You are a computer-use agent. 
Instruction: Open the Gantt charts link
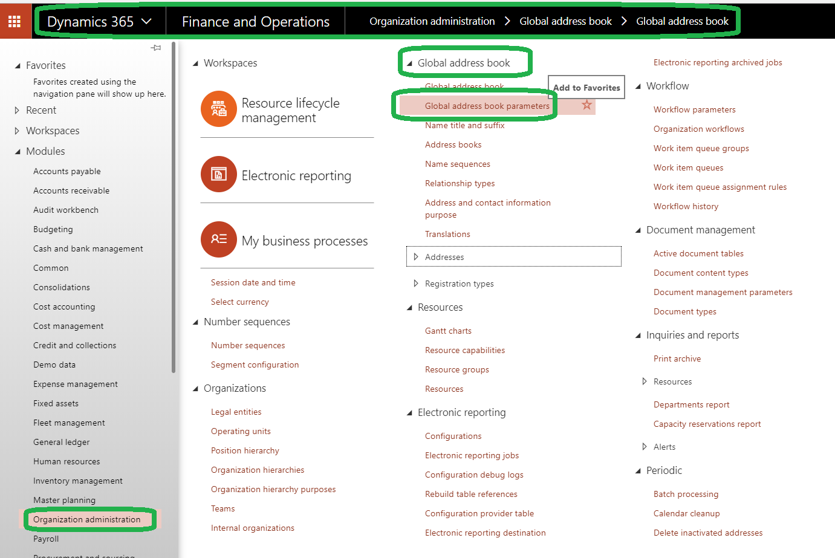[449, 331]
